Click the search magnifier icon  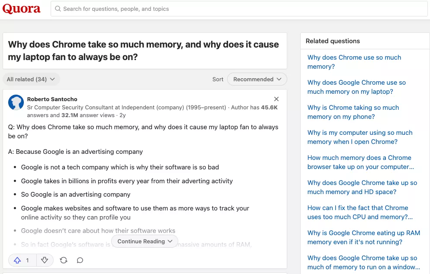58,9
